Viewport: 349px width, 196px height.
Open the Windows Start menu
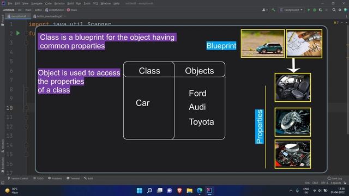(140, 191)
